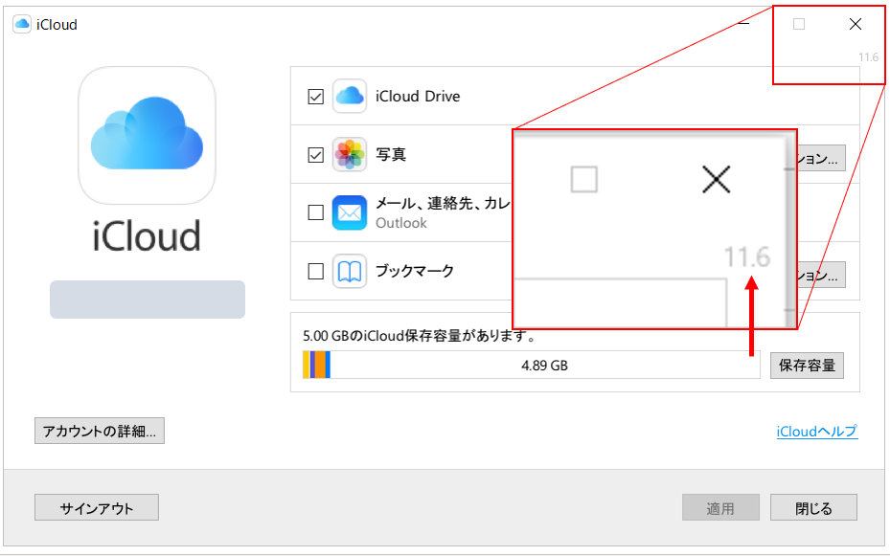Open the 保存容量 storage button
This screenshot has width=890, height=556.
pyautogui.click(x=807, y=366)
